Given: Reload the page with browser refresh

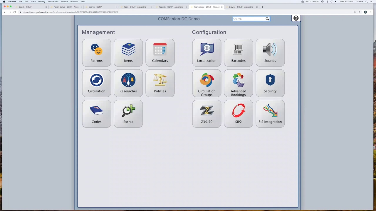Looking at the screenshot, I should [14, 12].
